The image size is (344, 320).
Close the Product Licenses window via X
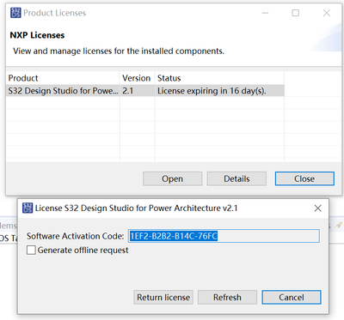pyautogui.click(x=327, y=13)
